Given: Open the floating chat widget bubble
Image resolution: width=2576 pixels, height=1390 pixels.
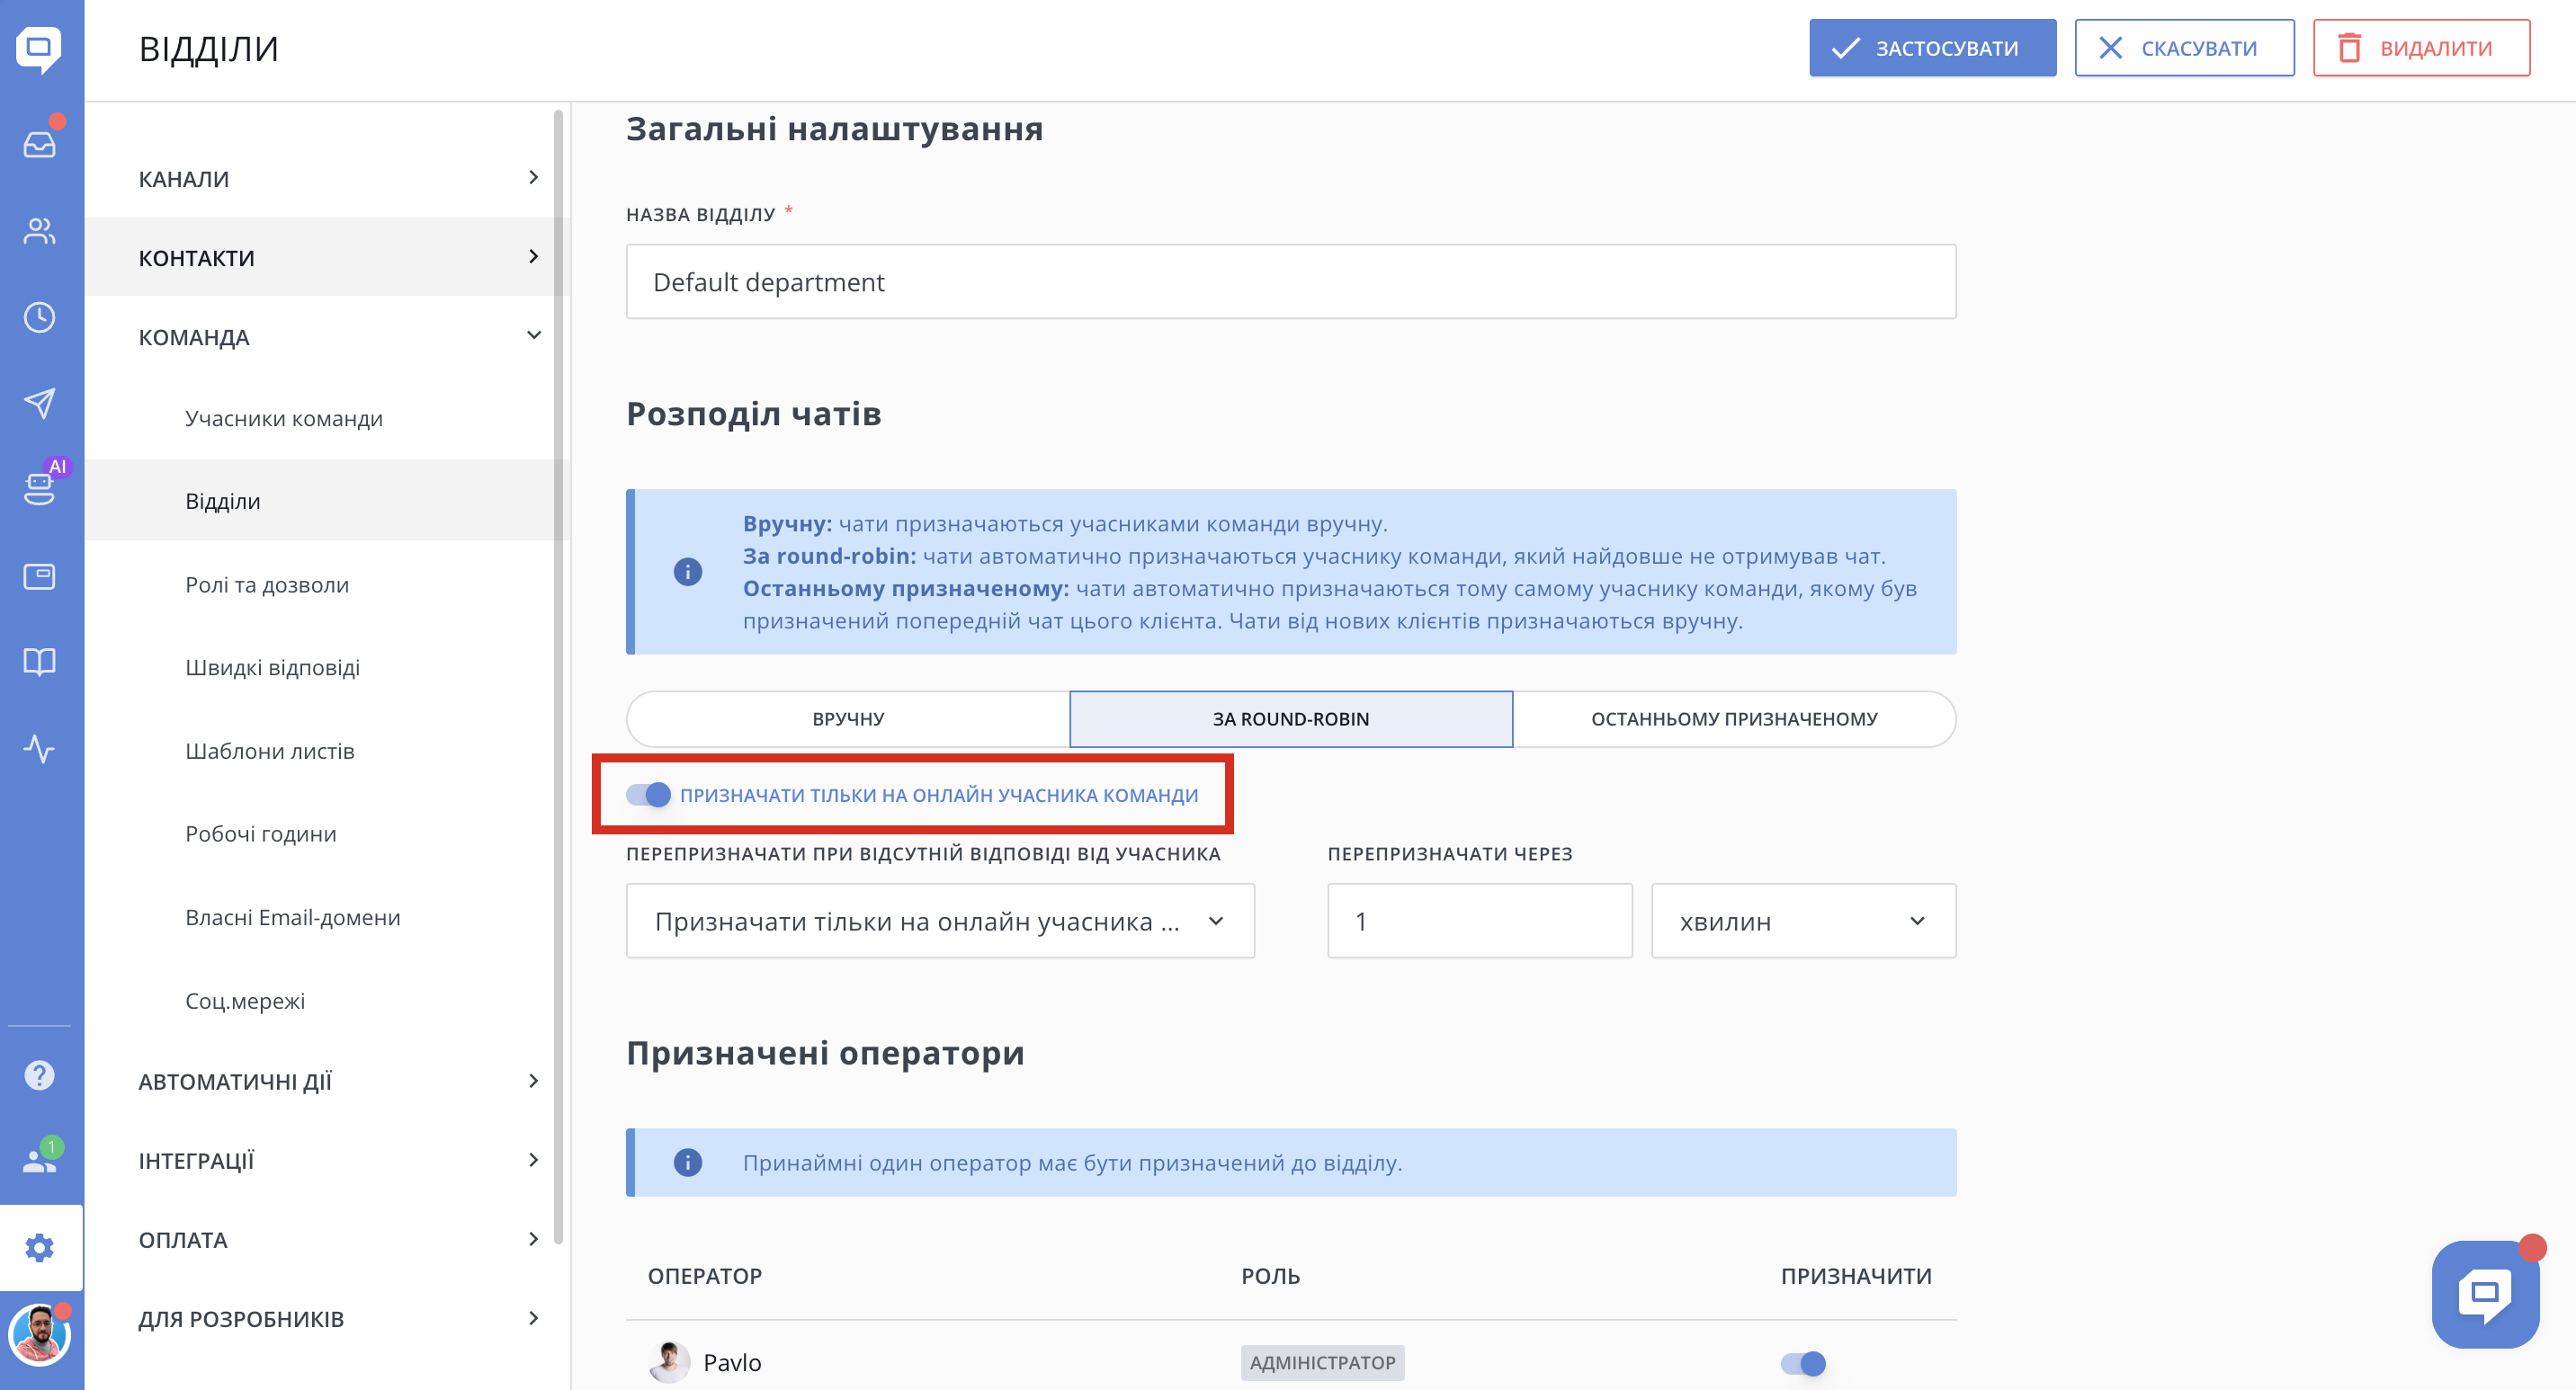Looking at the screenshot, I should click(x=2485, y=1294).
